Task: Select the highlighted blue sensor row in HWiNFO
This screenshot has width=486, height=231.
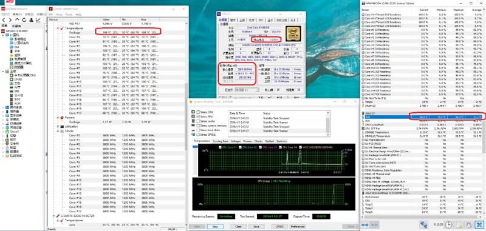Action: point(422,117)
